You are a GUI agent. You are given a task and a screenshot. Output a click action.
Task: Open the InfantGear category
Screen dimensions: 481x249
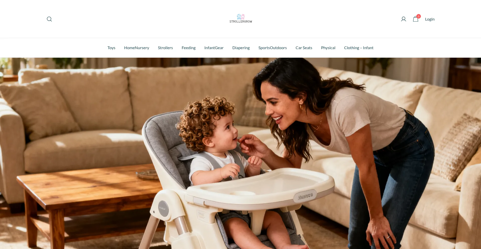[x=214, y=48]
